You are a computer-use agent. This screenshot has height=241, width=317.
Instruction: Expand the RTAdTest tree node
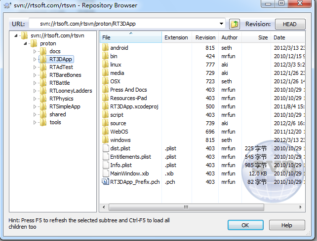pos(35,67)
